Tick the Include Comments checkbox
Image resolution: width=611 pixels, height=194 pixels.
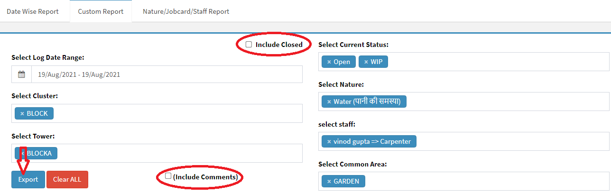click(x=168, y=176)
